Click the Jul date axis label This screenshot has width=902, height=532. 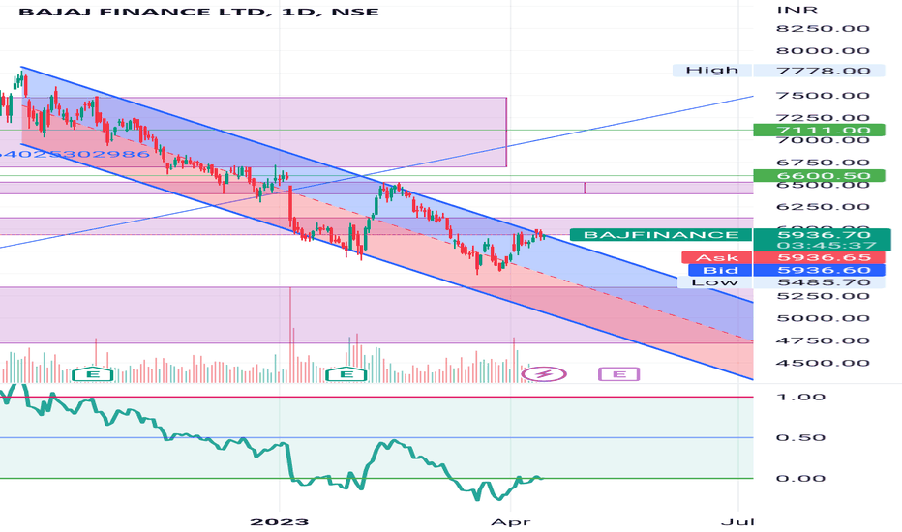pyautogui.click(x=738, y=521)
